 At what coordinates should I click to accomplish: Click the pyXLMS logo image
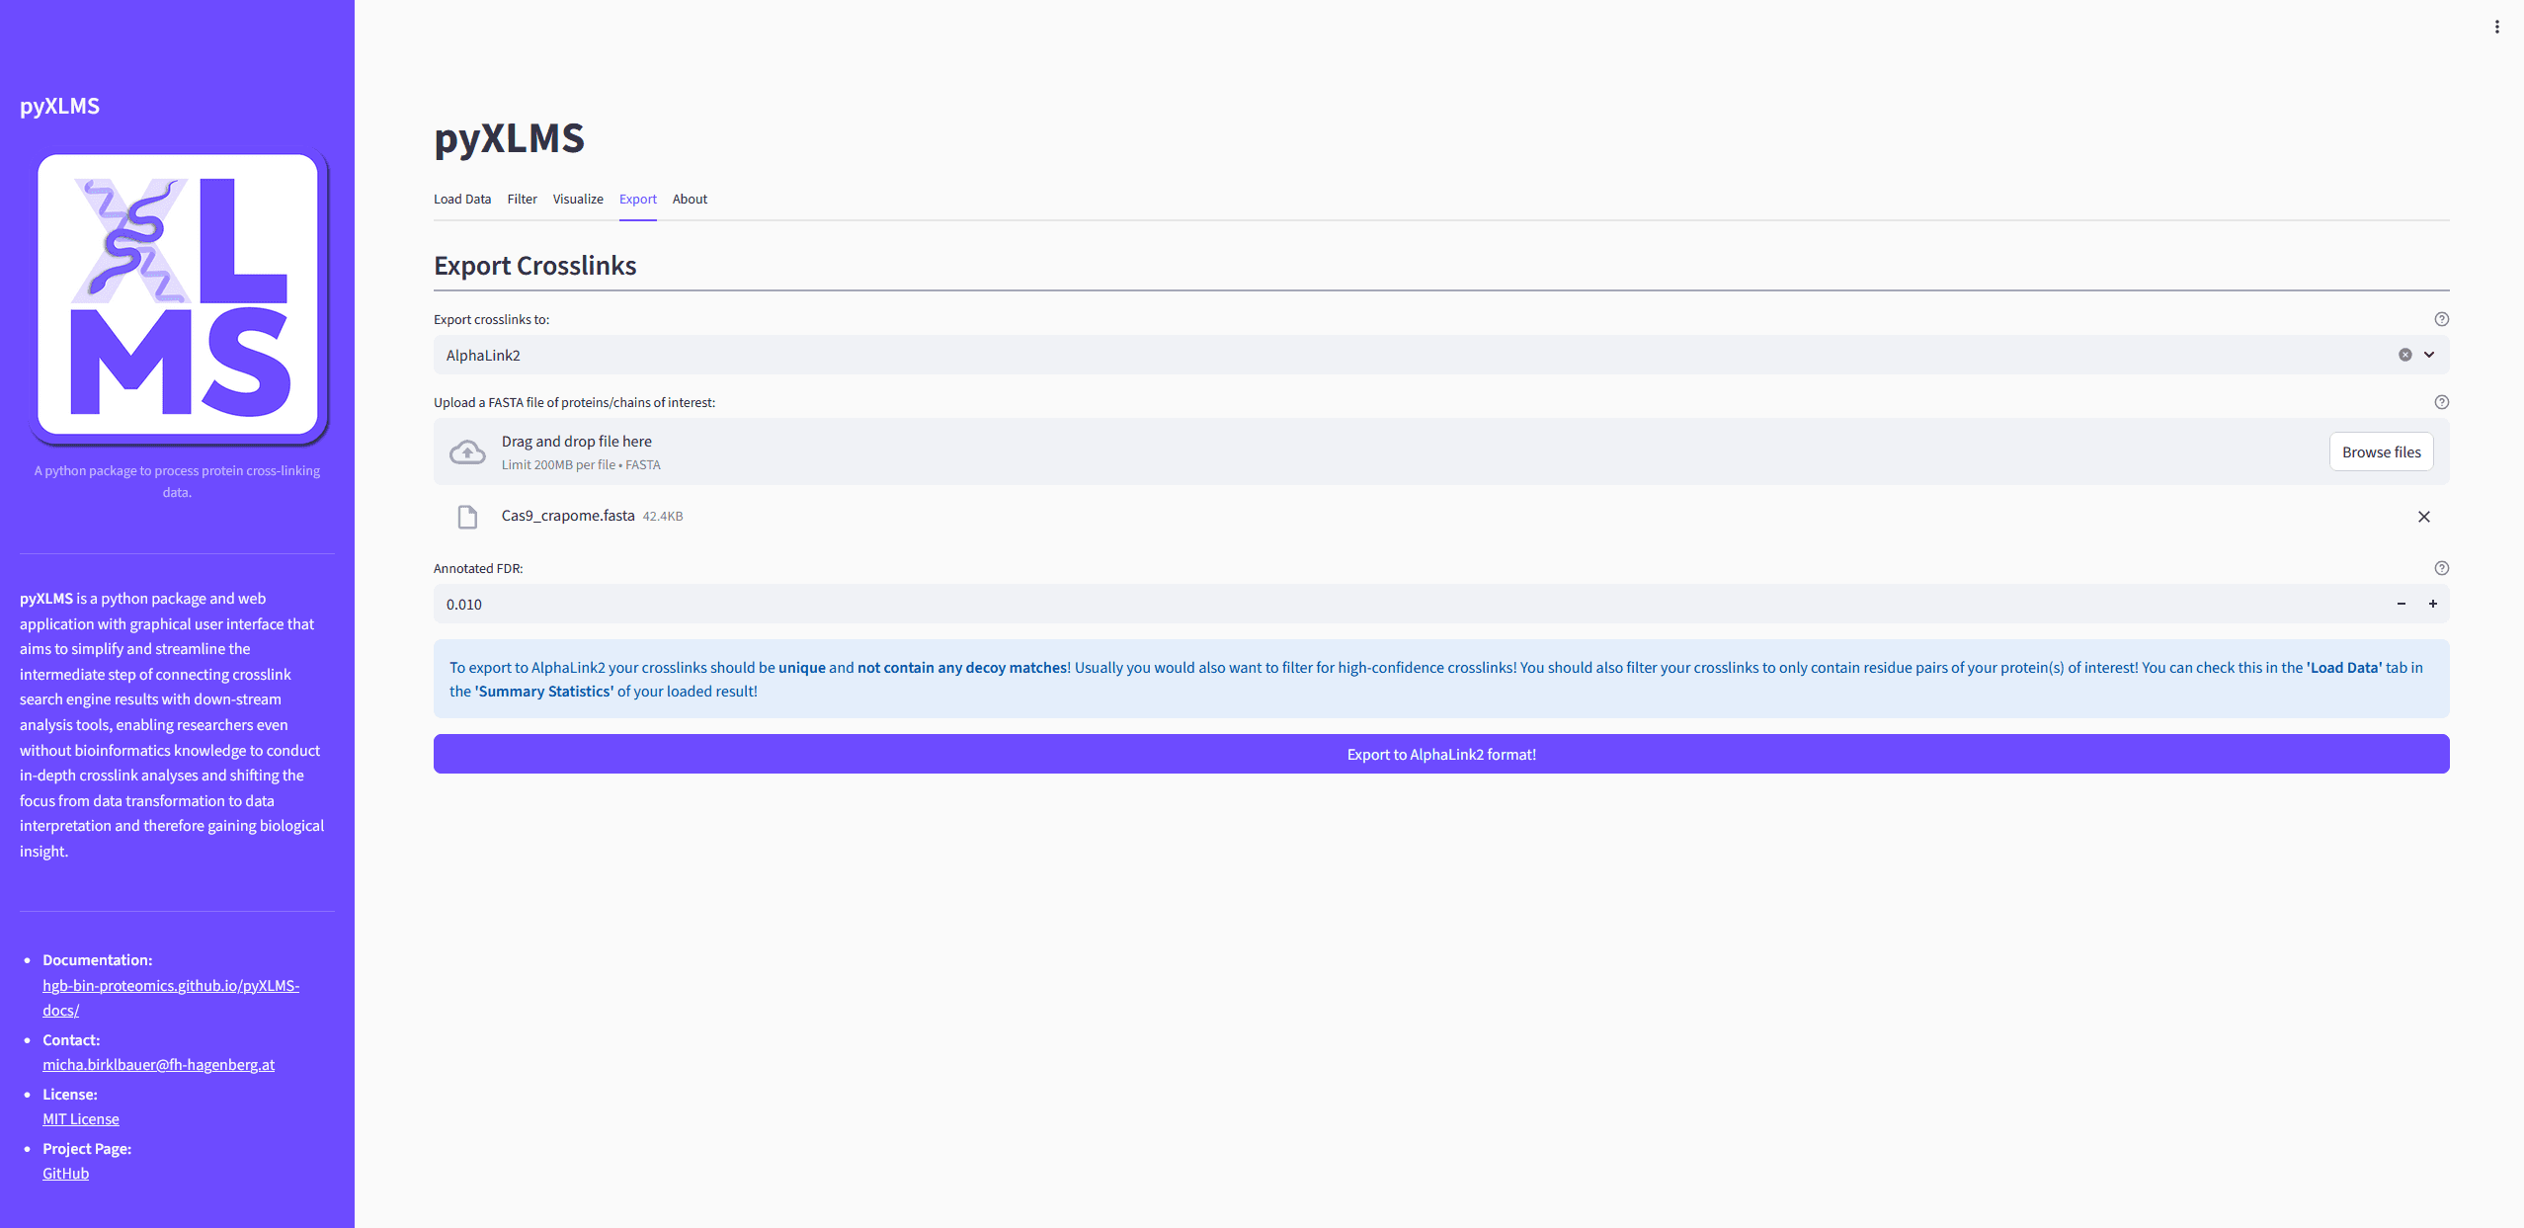coord(178,294)
